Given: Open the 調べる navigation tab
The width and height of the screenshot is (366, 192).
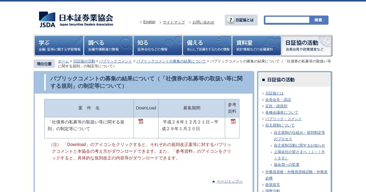Looking at the screenshot, I should [x=108, y=46].
